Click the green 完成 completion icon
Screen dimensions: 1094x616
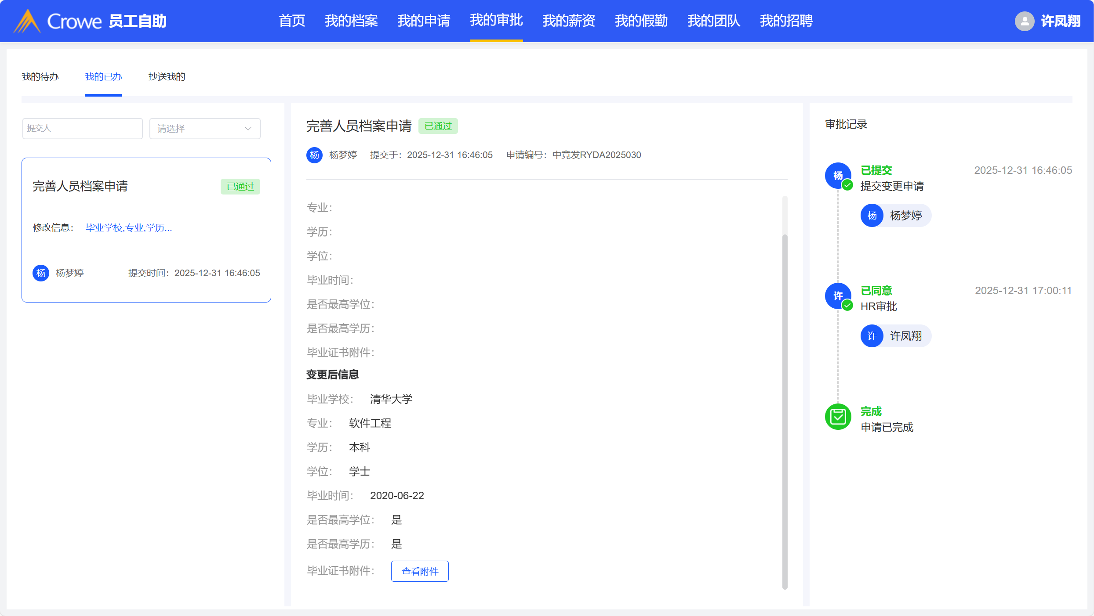(838, 417)
